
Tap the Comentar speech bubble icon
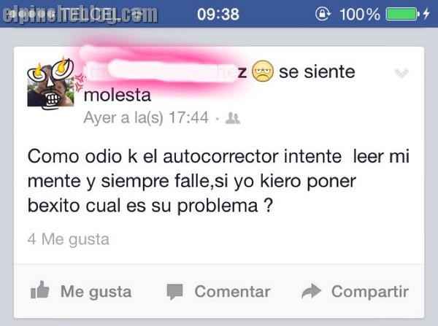pyautogui.click(x=175, y=292)
